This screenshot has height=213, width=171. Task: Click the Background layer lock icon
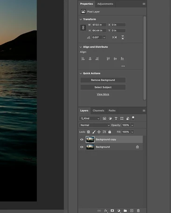[137, 147]
